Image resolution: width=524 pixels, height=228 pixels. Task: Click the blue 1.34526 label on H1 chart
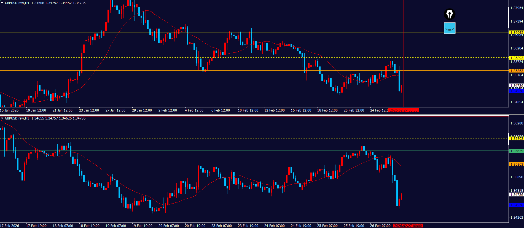point(516,205)
